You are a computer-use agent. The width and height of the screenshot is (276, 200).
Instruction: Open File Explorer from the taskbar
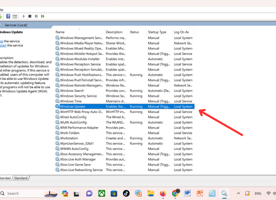151,193
